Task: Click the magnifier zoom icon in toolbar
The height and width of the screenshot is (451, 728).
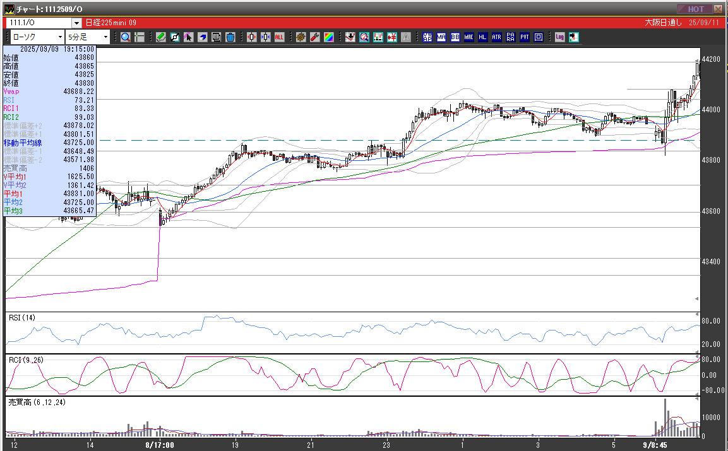Action: click(x=126, y=37)
